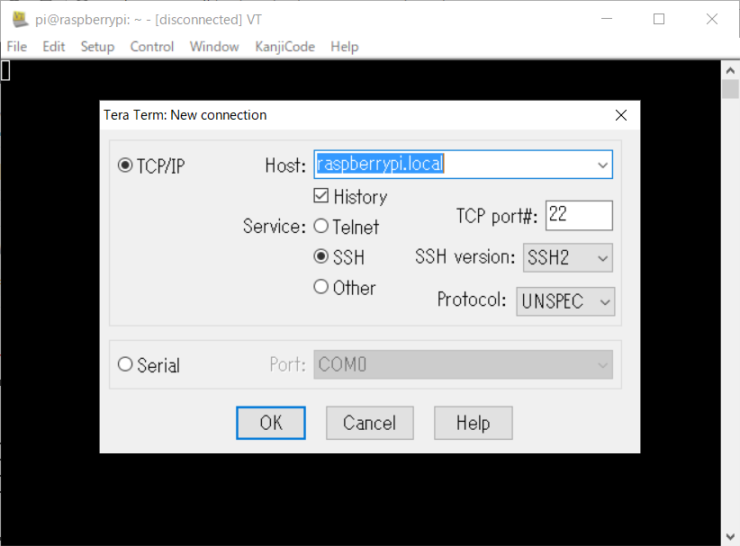Open the Setup menu

tap(98, 47)
